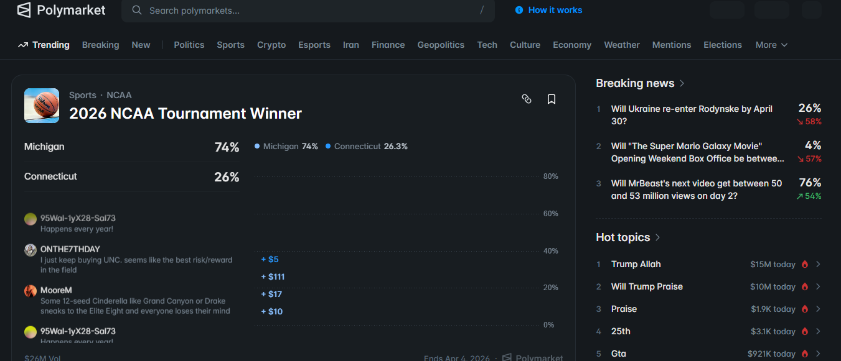This screenshot has height=361, width=841.
Task: Open the MrBeast next video market
Action: 708,190
